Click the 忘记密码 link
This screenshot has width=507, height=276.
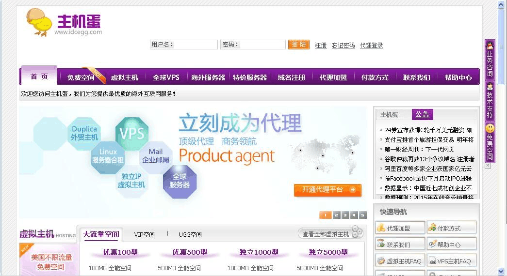pyautogui.click(x=343, y=46)
